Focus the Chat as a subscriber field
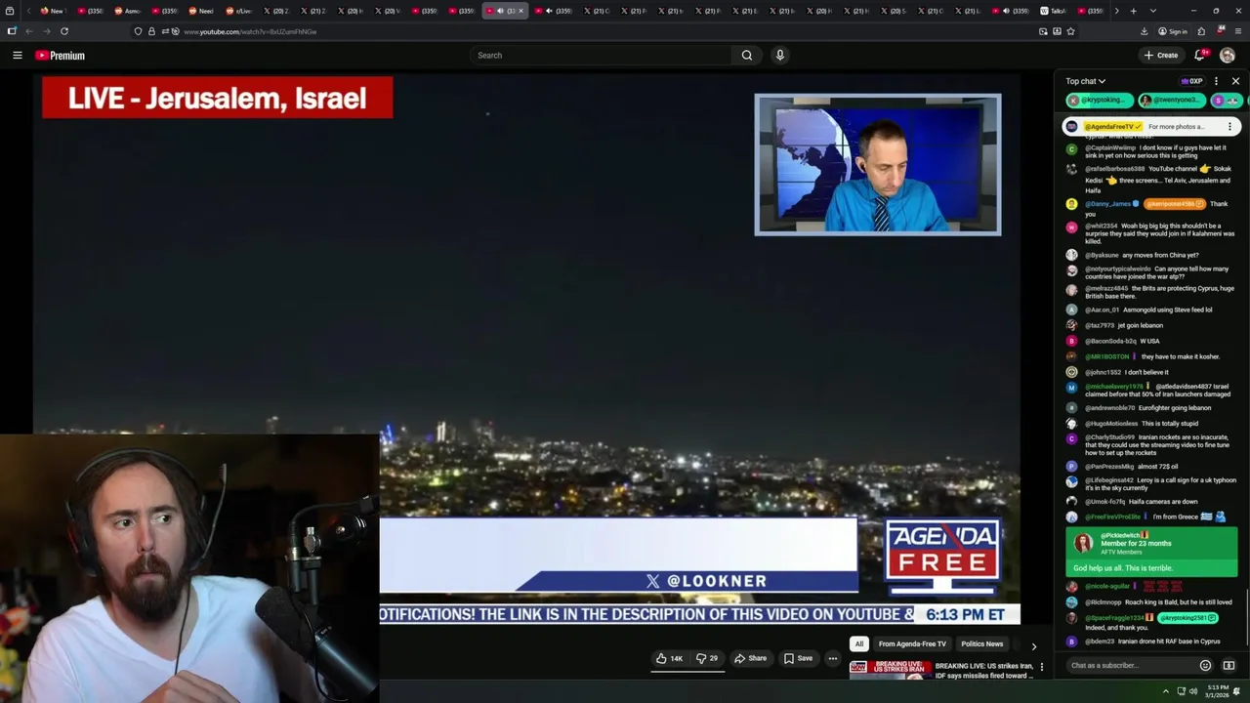Viewport: 1250px width, 703px height. (x=1130, y=666)
